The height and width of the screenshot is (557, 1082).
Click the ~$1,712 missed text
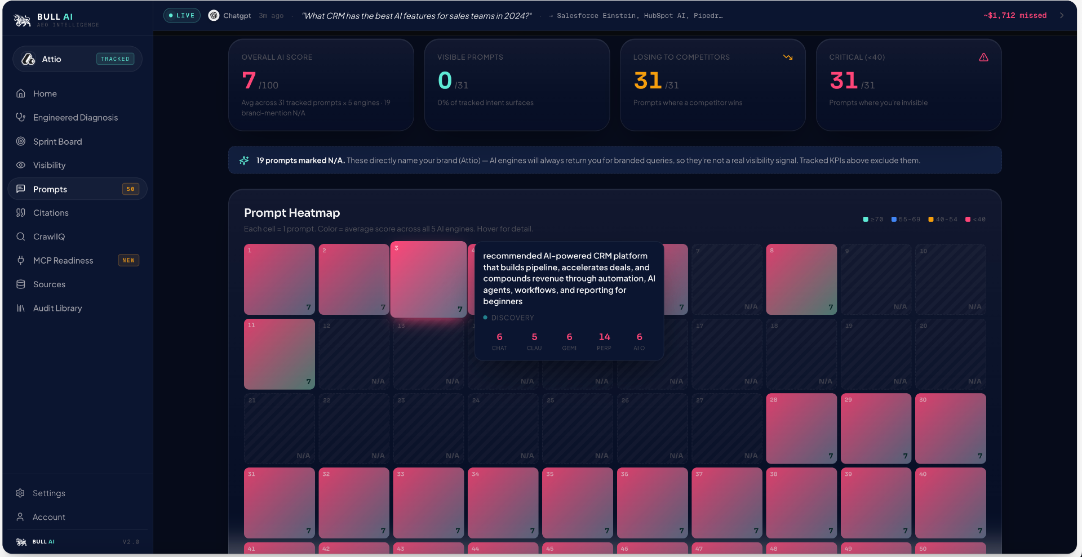(x=1015, y=16)
